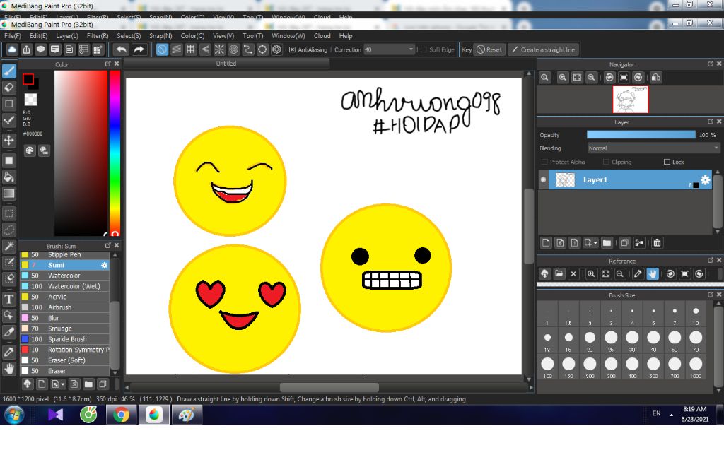Duplicate the current layer
Screen dimensions: 724x467
pos(624,243)
